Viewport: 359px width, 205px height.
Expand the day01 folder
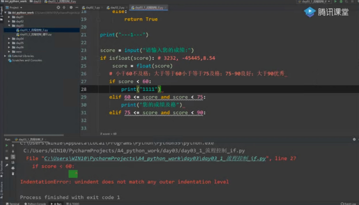pos(9,17)
